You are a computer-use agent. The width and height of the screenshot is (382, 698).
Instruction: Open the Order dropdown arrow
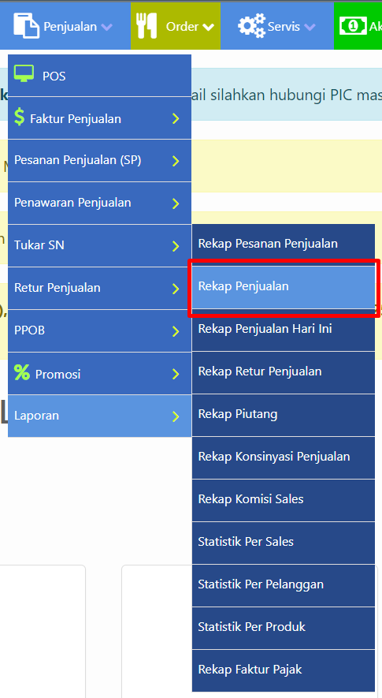click(x=208, y=27)
